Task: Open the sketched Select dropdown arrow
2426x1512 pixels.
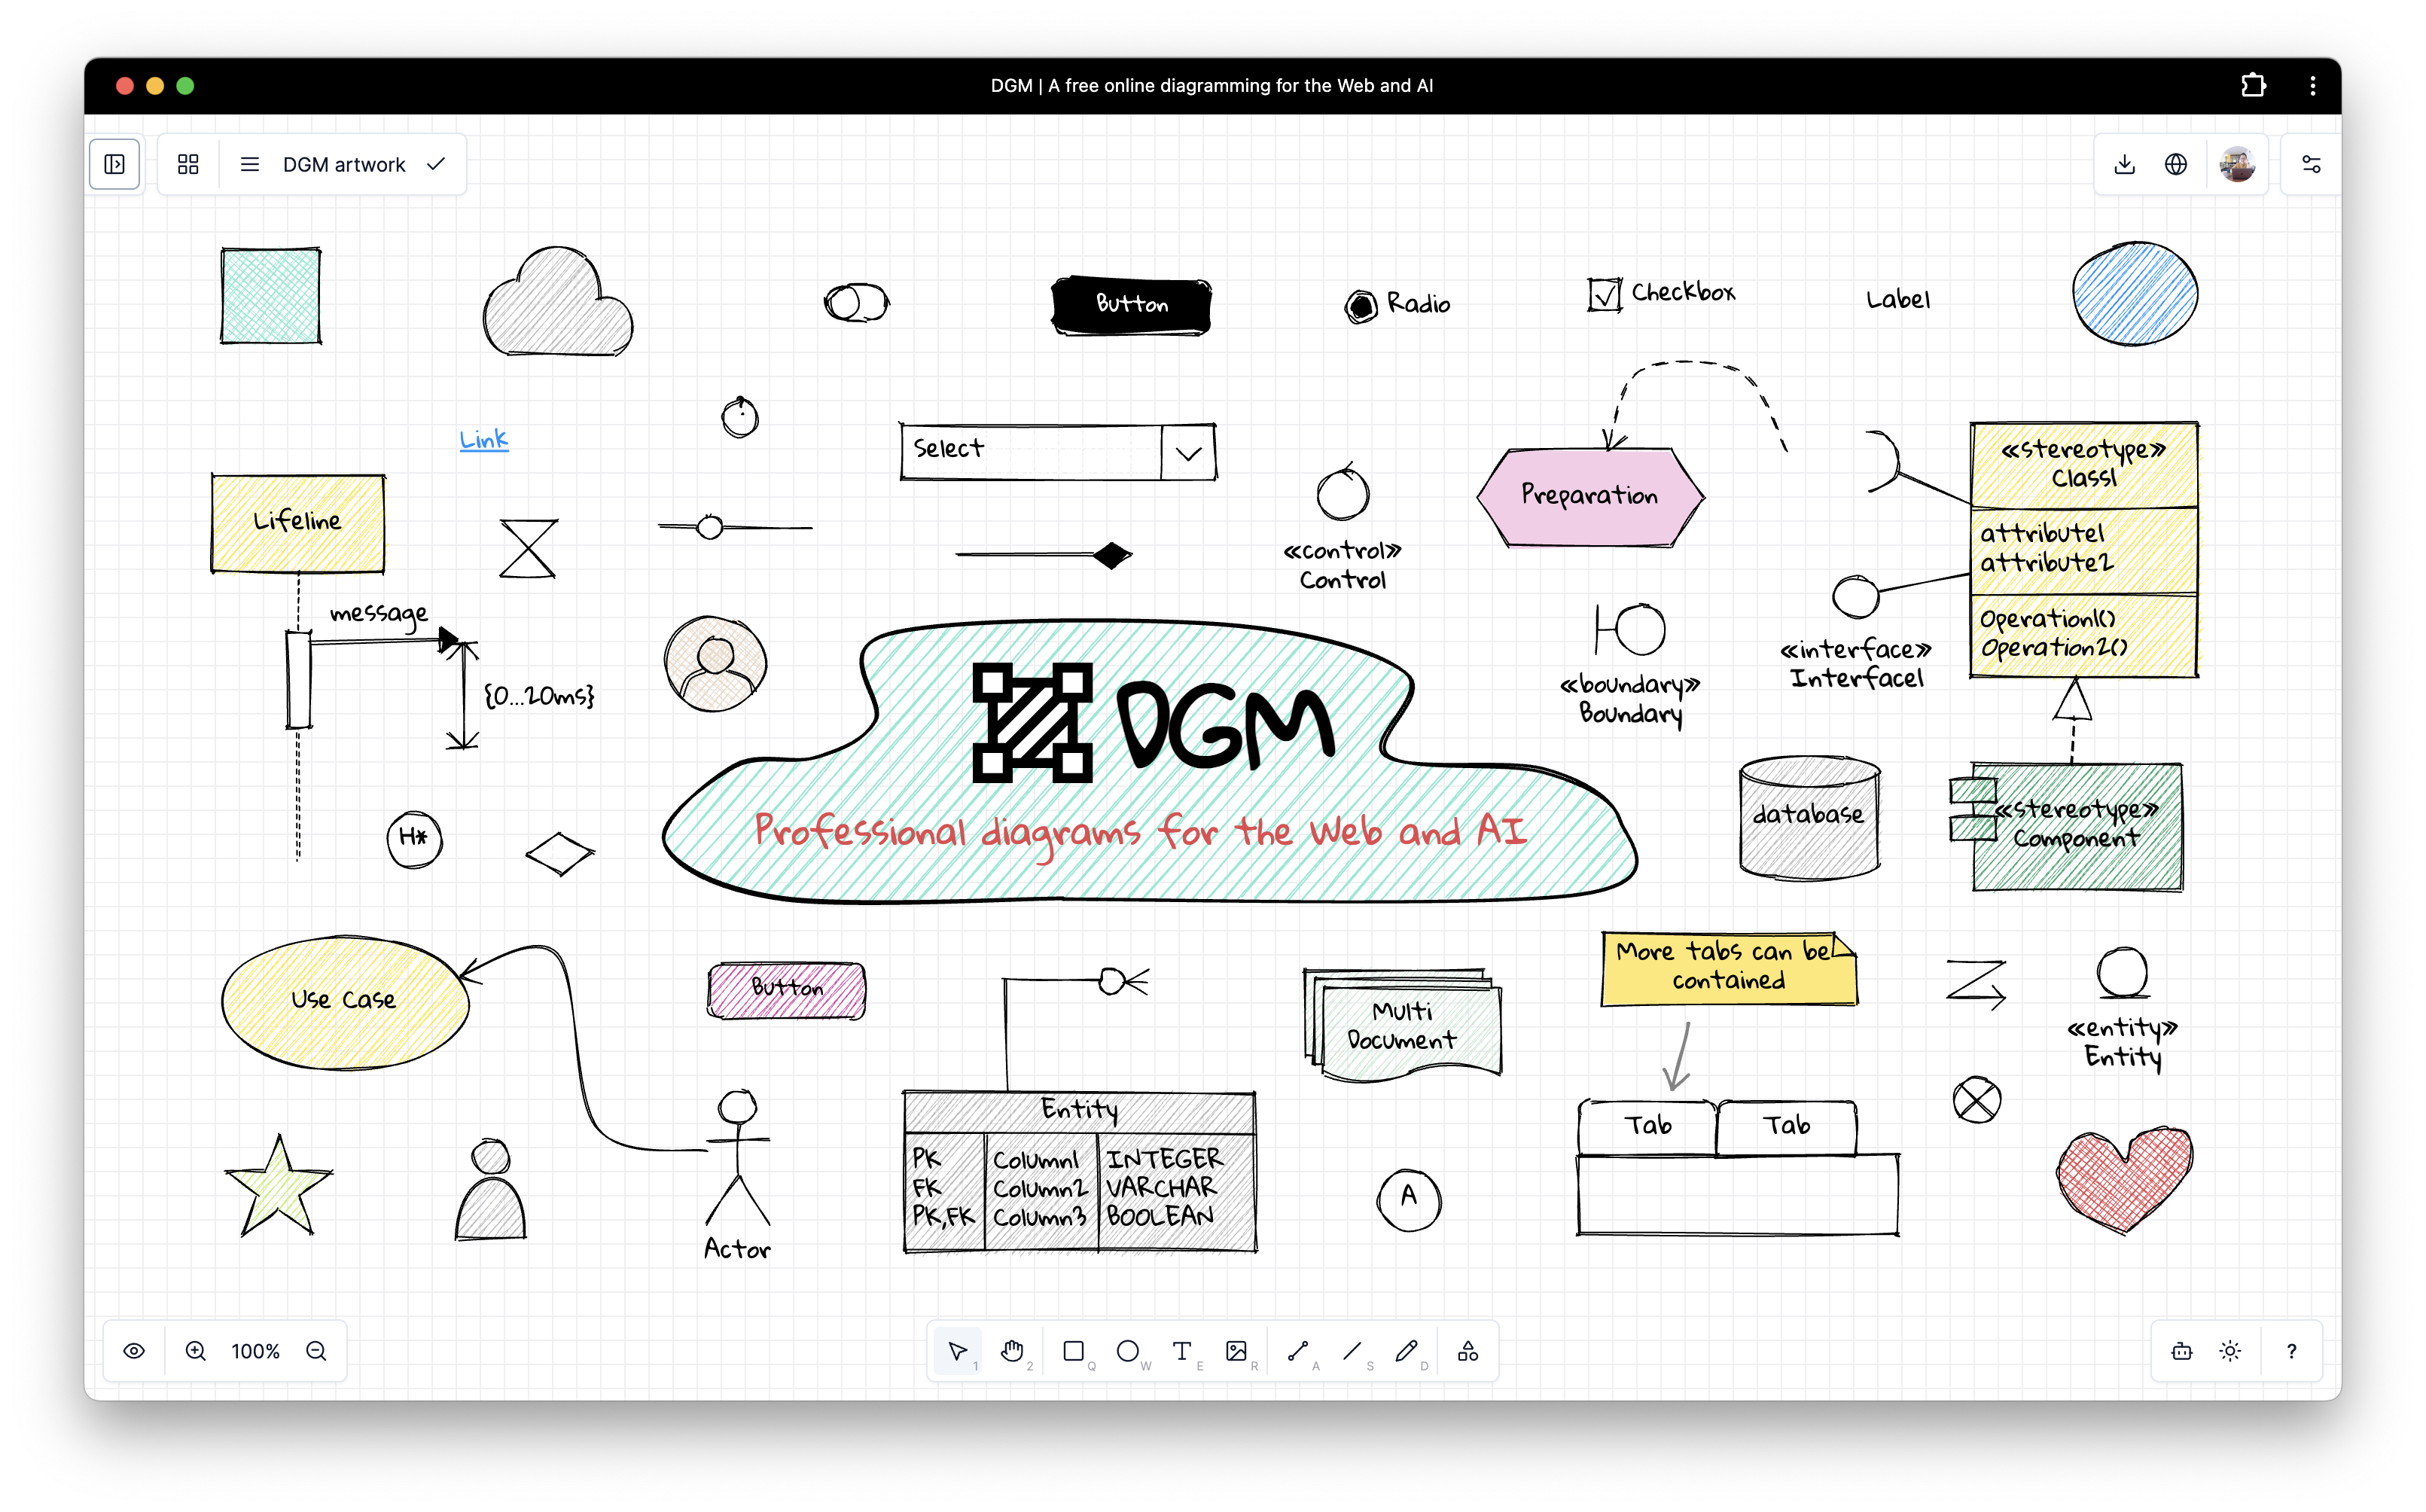Action: point(1188,453)
